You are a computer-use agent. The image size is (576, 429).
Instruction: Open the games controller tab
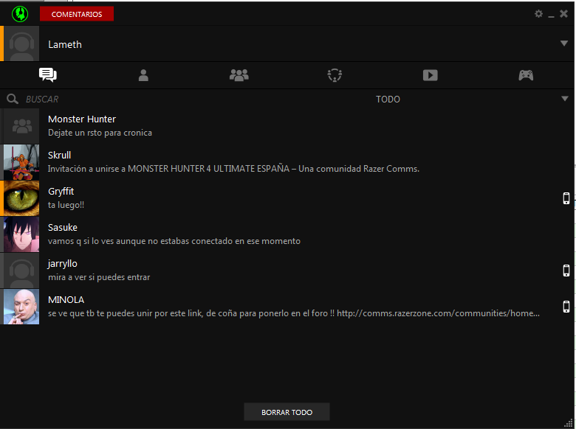click(x=526, y=75)
